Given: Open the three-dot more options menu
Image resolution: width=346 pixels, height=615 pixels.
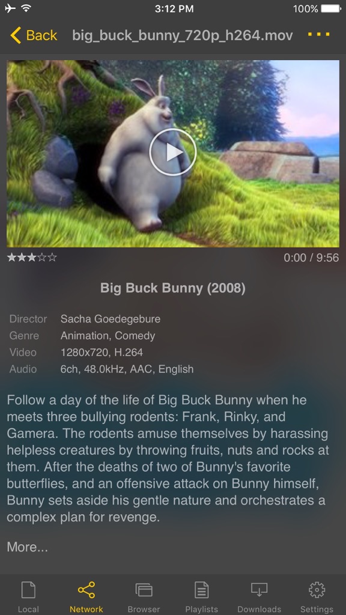Looking at the screenshot, I should (x=318, y=34).
